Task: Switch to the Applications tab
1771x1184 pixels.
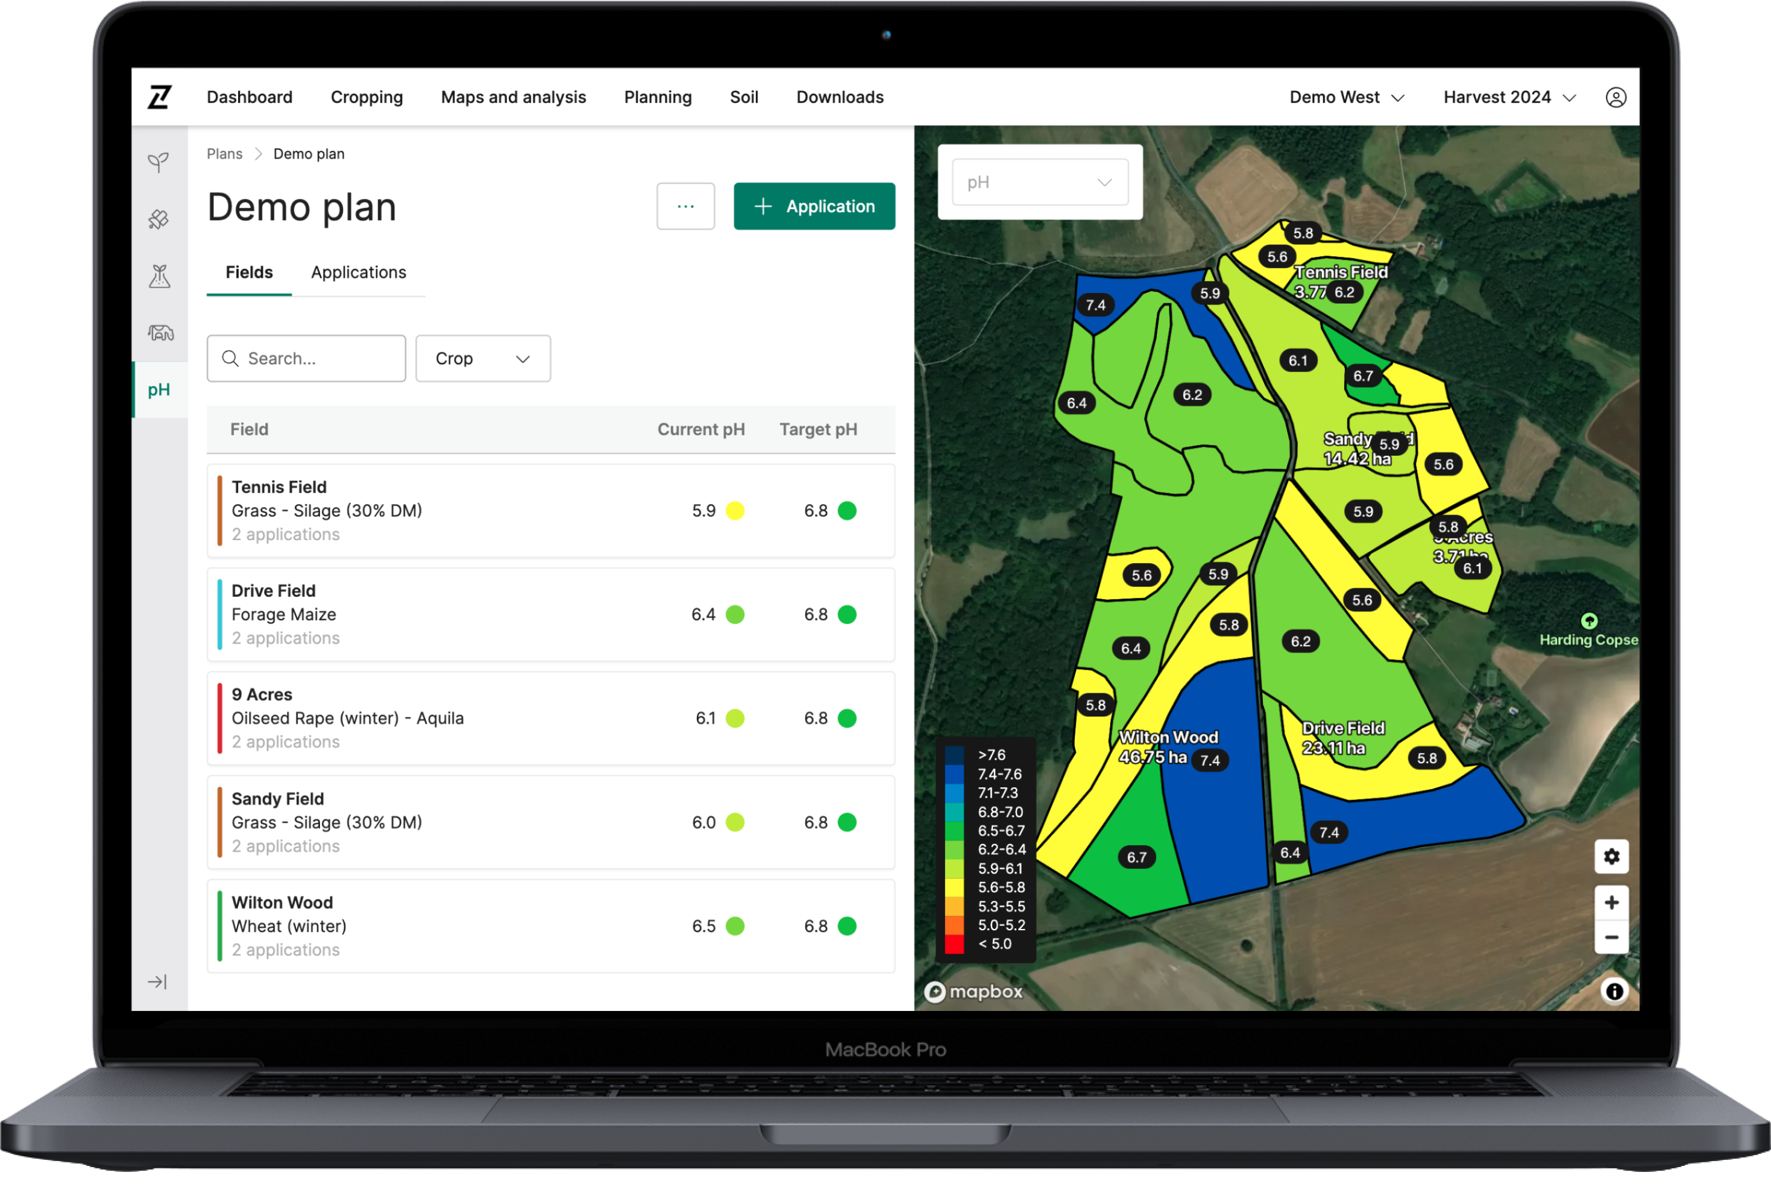Action: click(357, 272)
